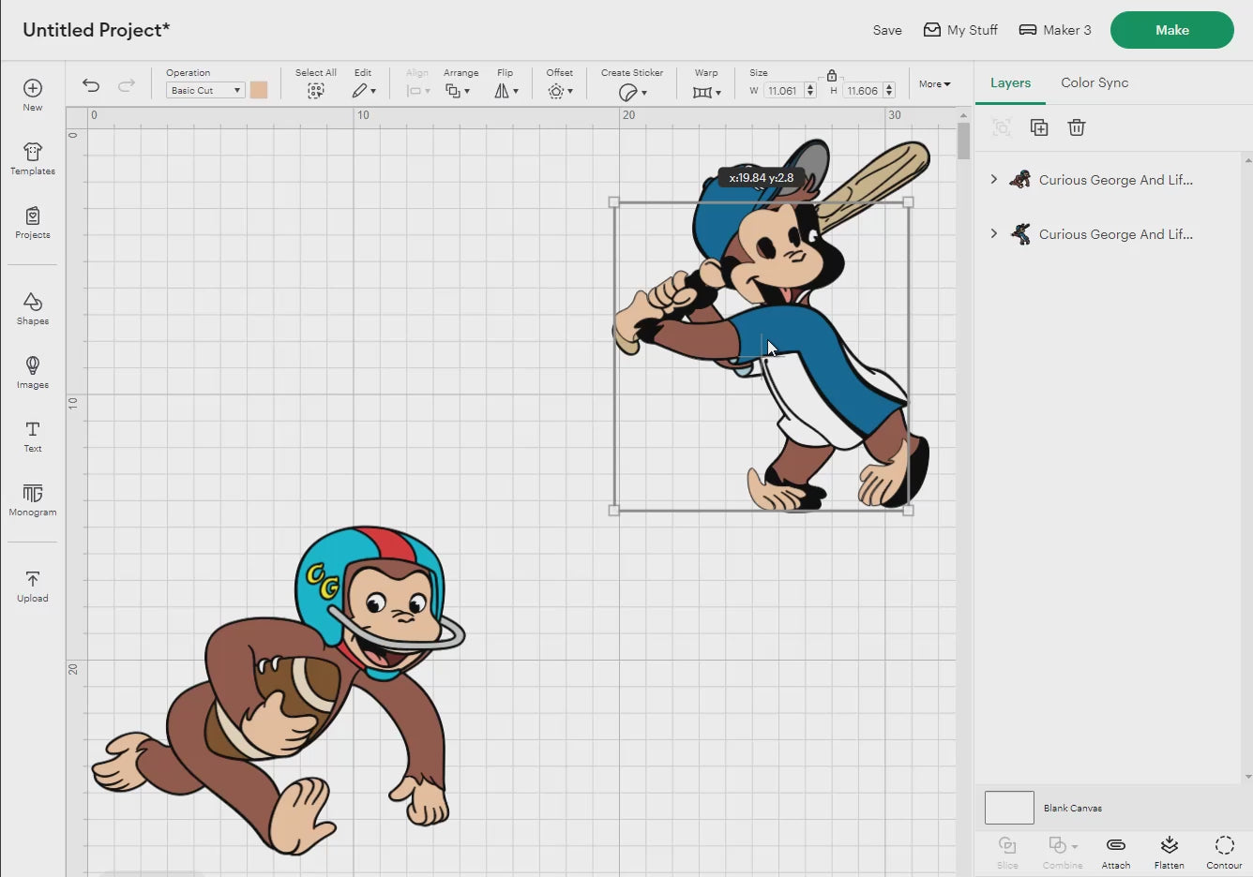Image resolution: width=1253 pixels, height=877 pixels.
Task: Toggle the size aspect ratio lock
Action: 832,75
